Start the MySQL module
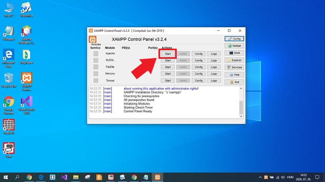The image size is (325, 182). (168, 60)
